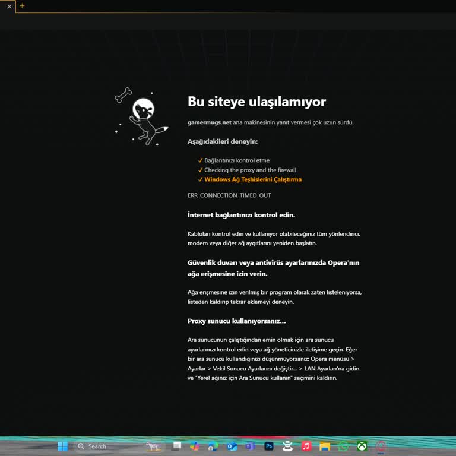Screen dimensions: 456x456
Task: Open WhatsApp from the taskbar
Action: coord(343,446)
